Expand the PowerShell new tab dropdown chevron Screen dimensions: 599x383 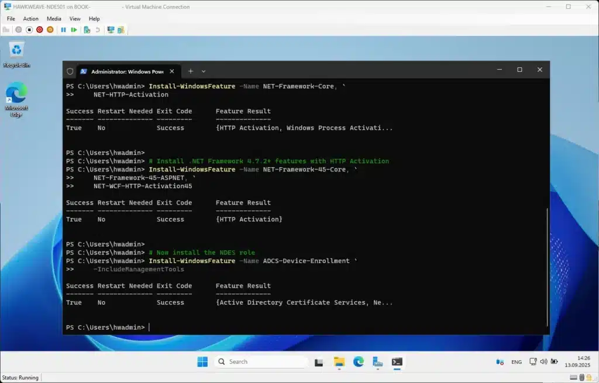pyautogui.click(x=204, y=71)
